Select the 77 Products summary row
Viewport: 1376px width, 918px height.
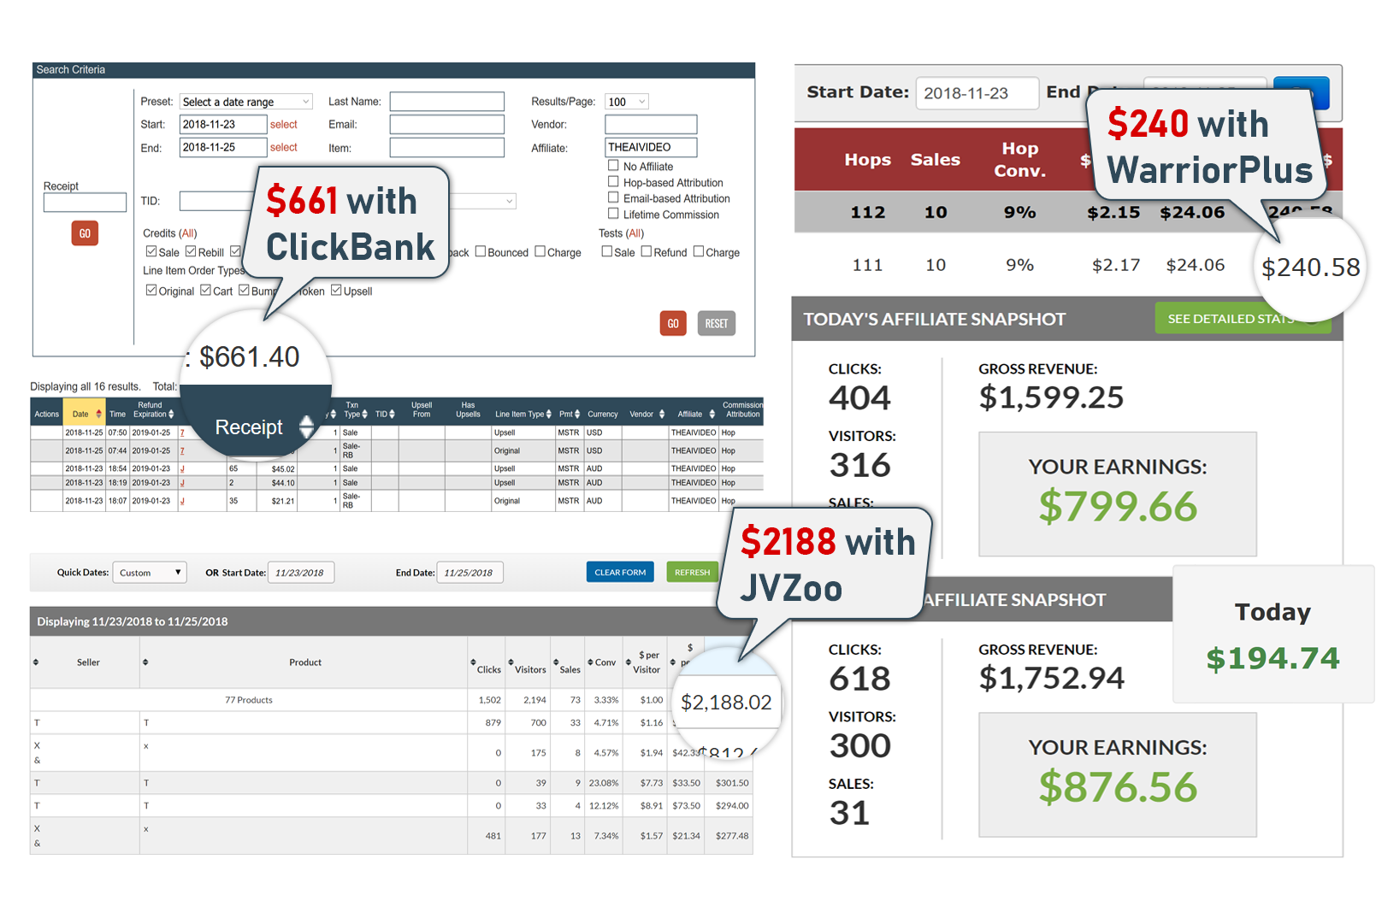(392, 700)
